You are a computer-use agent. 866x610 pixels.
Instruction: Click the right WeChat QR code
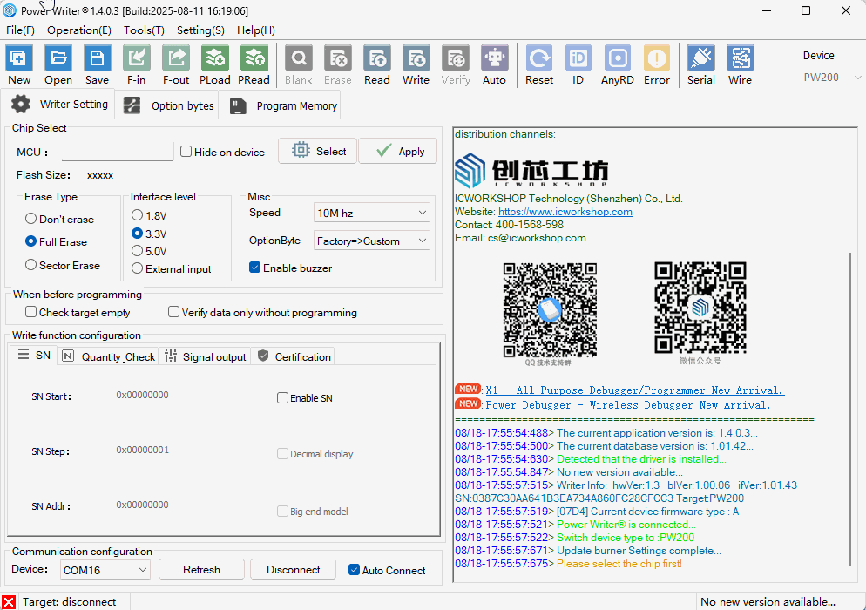click(700, 308)
